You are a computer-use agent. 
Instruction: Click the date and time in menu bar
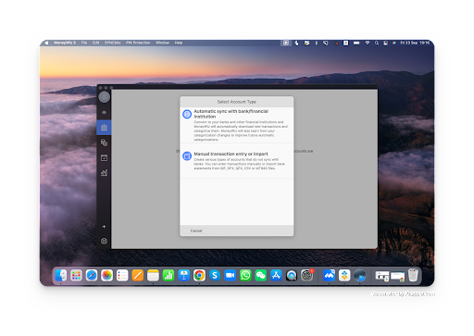point(415,43)
